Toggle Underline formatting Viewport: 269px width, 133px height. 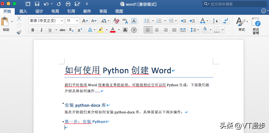coord(50,30)
